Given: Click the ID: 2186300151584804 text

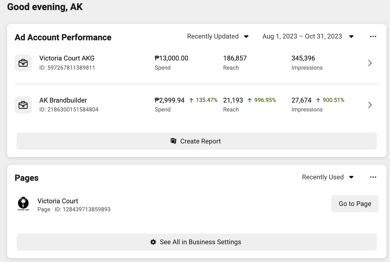Looking at the screenshot, I should (x=69, y=109).
